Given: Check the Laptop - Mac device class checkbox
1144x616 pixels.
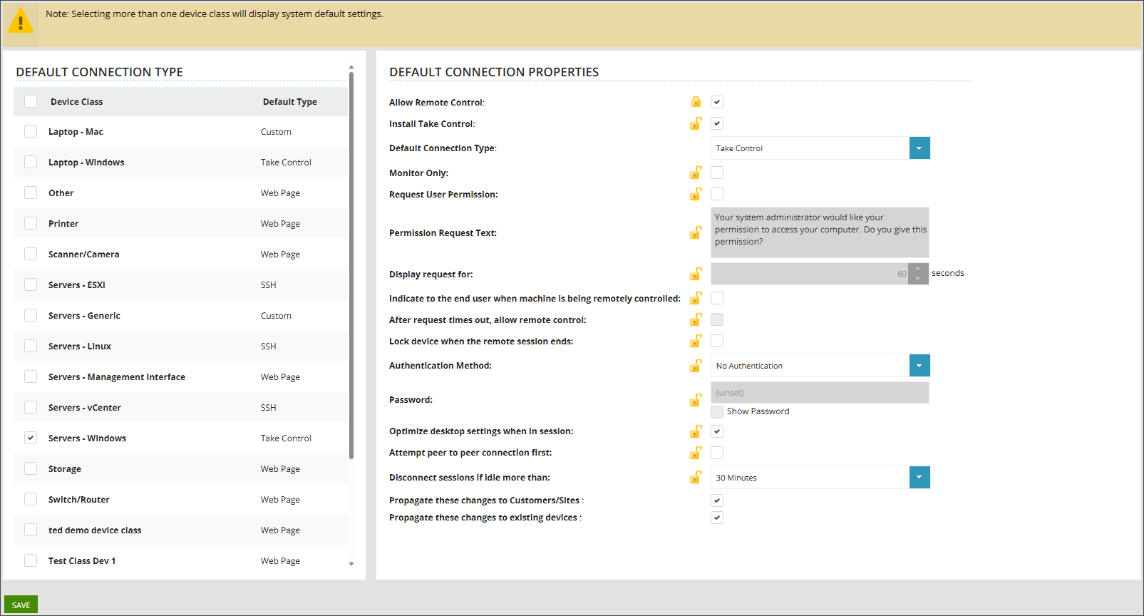Looking at the screenshot, I should point(31,131).
